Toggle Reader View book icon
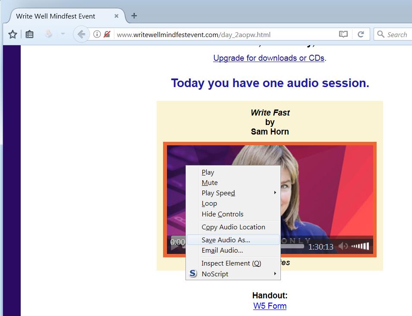This screenshot has width=412, height=316. tap(343, 34)
